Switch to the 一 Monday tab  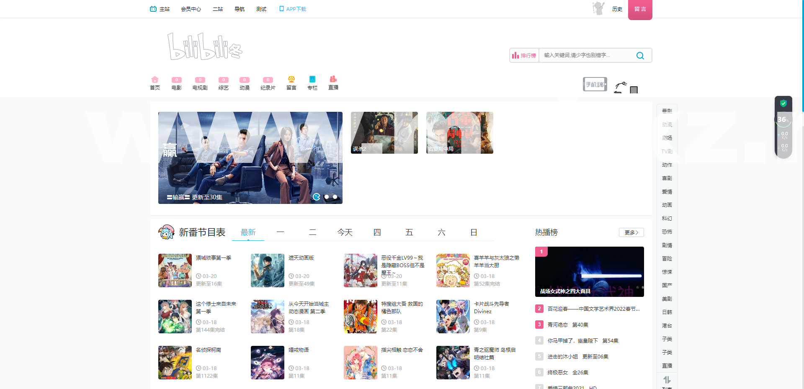click(x=281, y=232)
